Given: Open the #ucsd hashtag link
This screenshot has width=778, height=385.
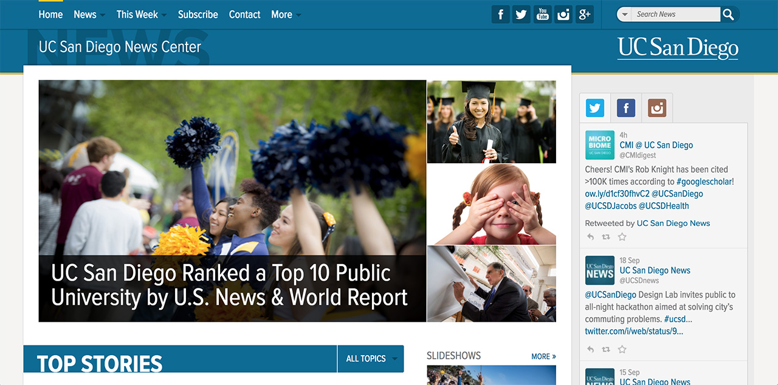Looking at the screenshot, I should (678, 319).
